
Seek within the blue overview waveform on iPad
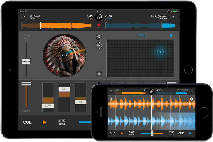coord(140,25)
